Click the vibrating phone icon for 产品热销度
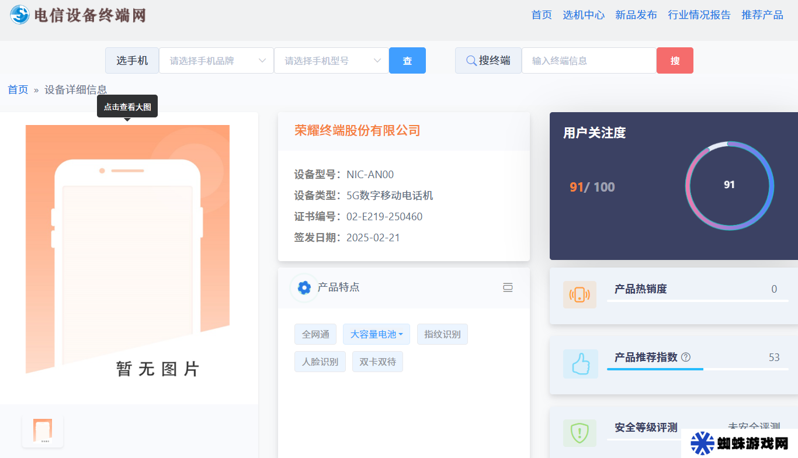798x458 pixels. [580, 294]
